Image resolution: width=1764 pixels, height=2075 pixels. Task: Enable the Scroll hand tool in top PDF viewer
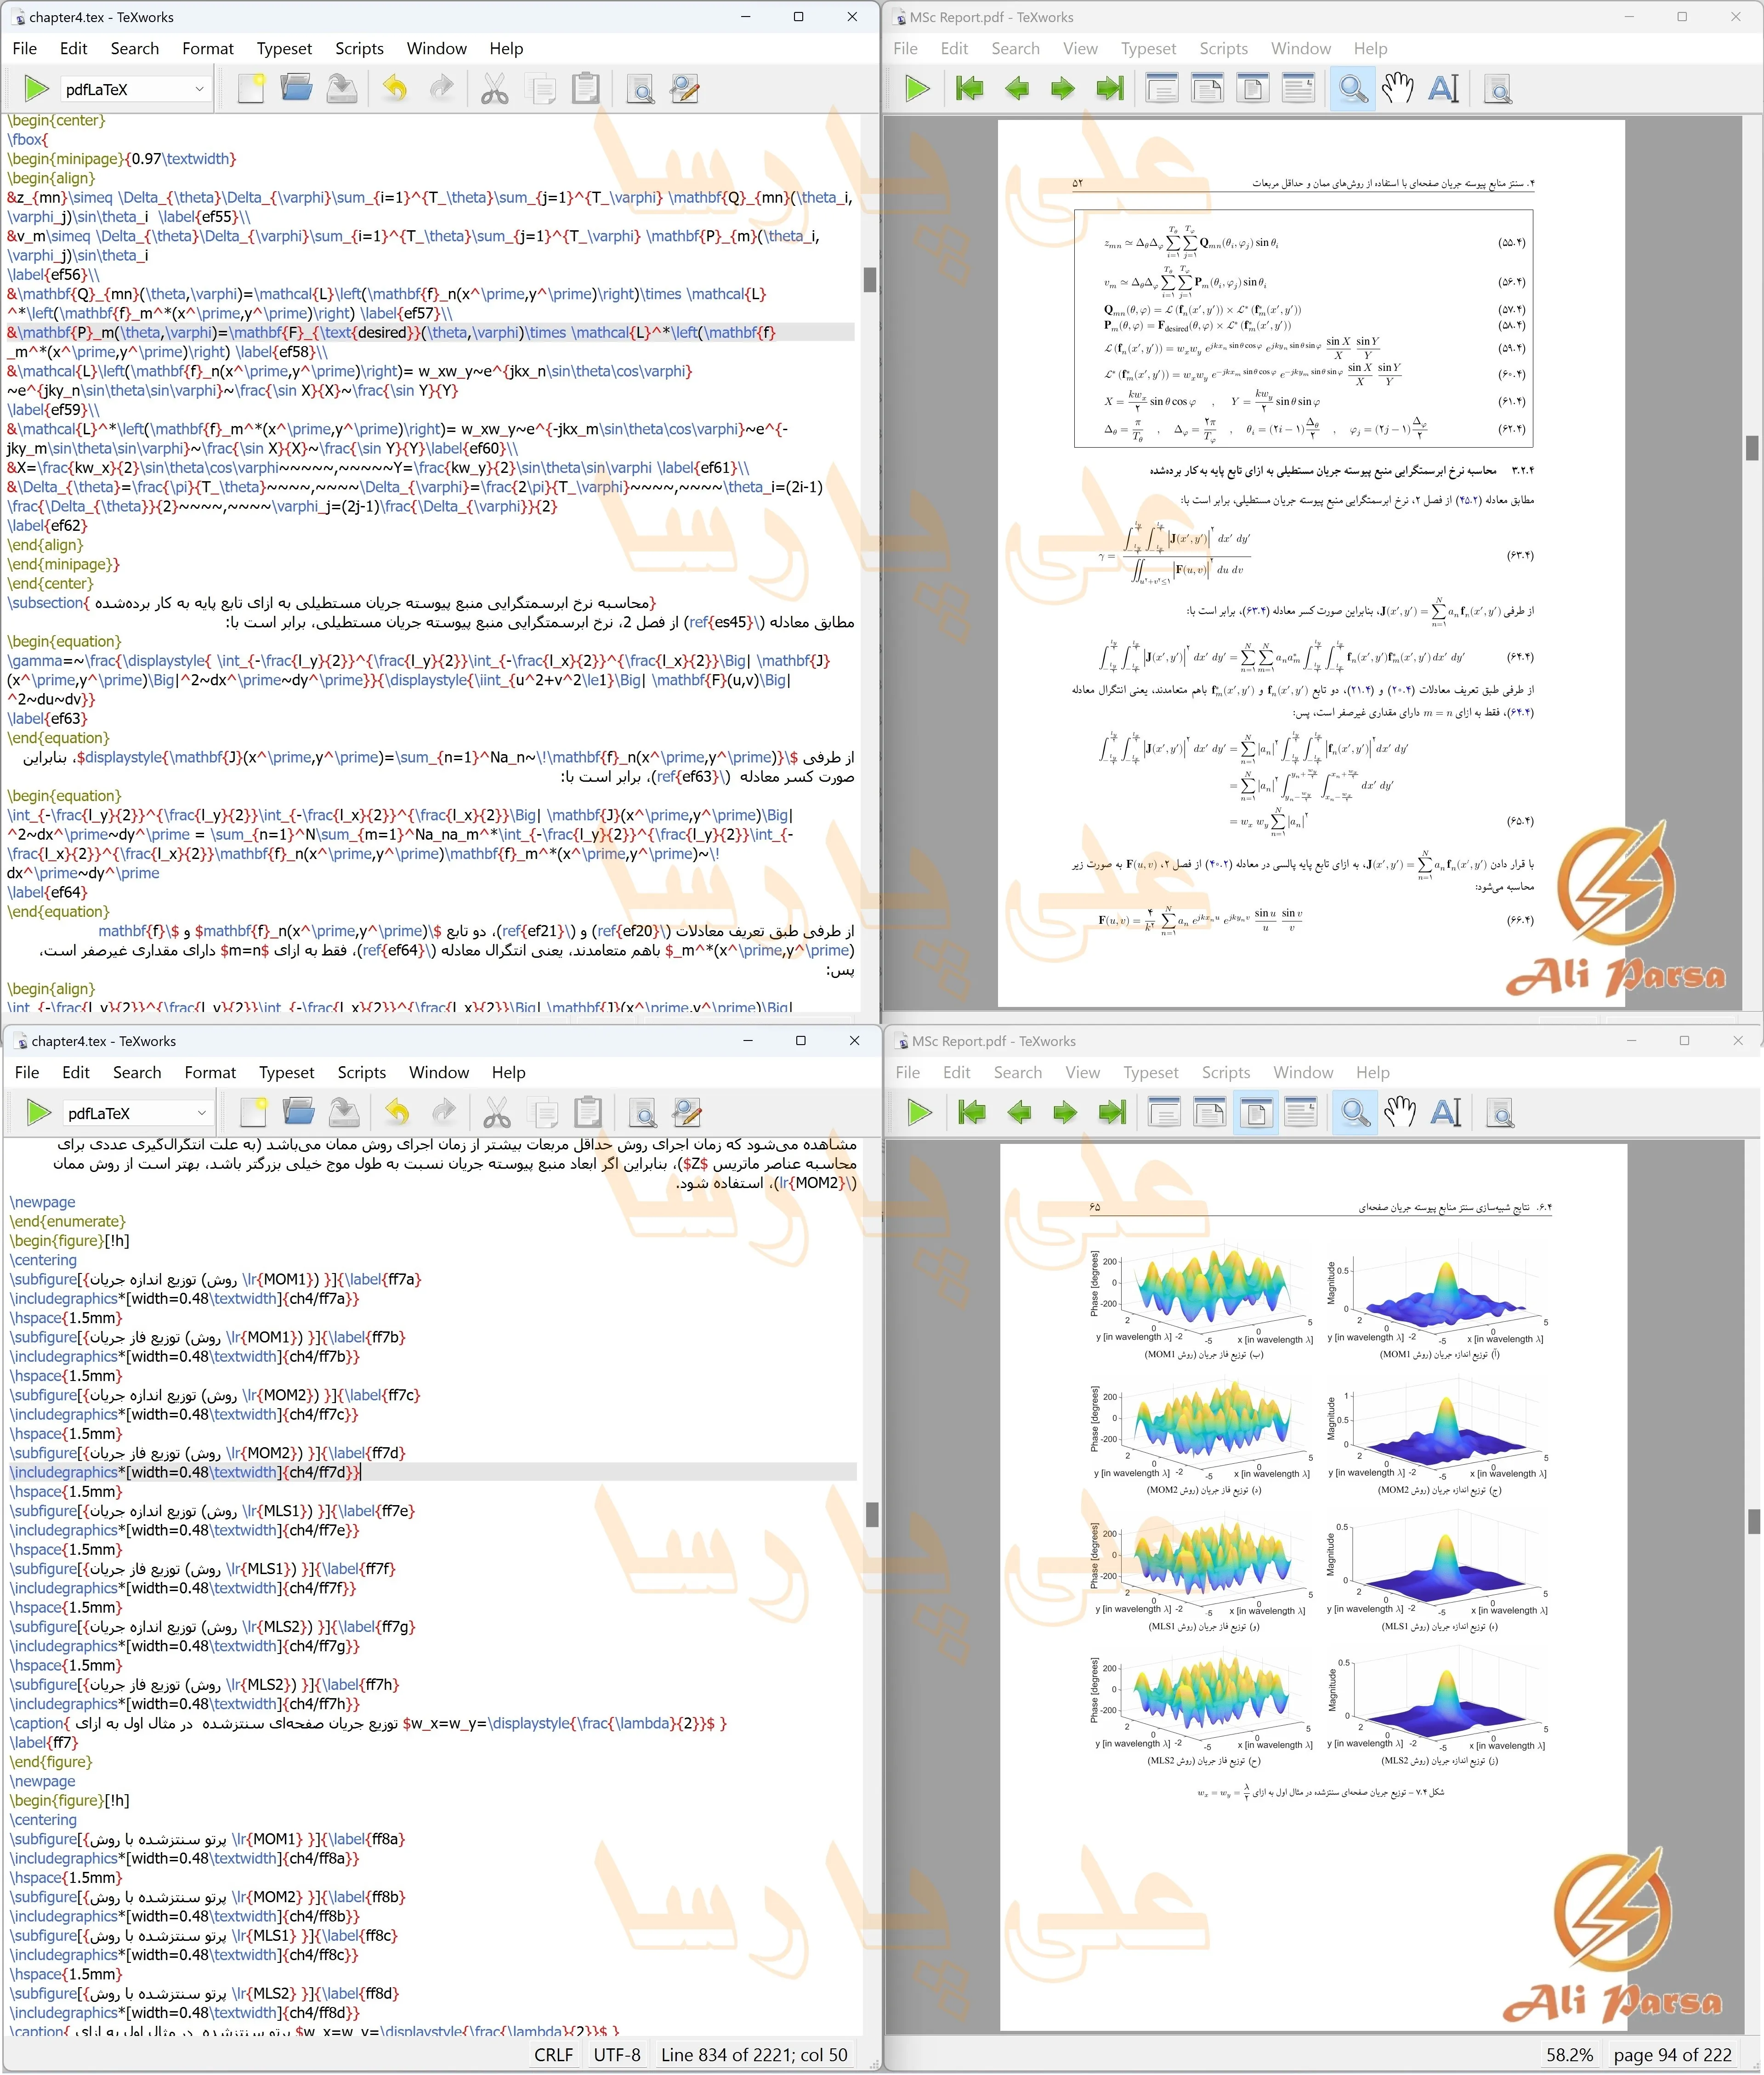1397,89
